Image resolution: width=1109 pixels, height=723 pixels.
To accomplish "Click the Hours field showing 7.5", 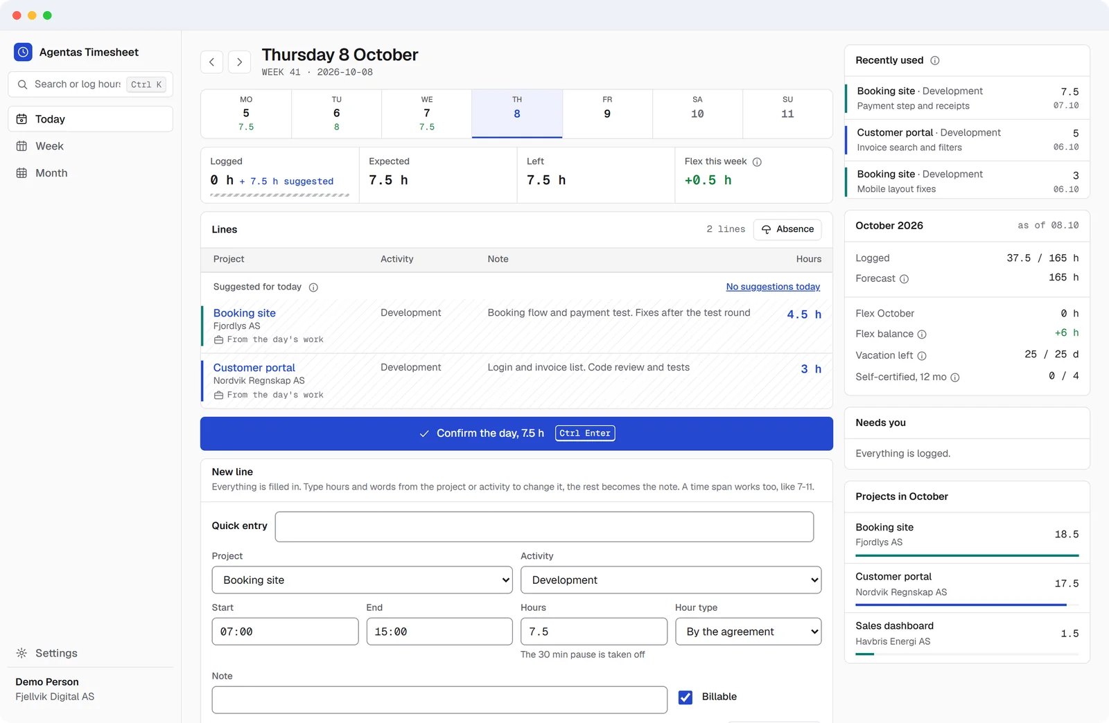I will pyautogui.click(x=594, y=632).
